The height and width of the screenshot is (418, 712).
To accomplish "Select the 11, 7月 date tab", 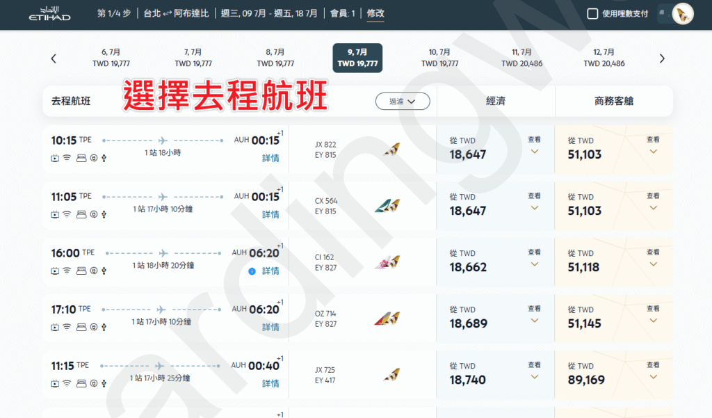I will tap(521, 58).
